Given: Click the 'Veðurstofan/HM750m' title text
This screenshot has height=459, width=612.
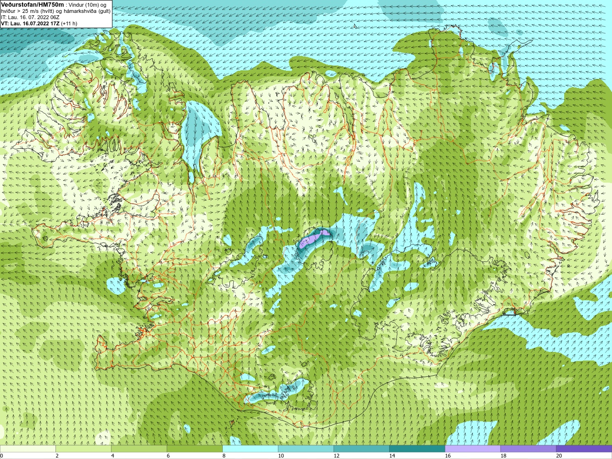Looking at the screenshot, I should coord(33,4).
